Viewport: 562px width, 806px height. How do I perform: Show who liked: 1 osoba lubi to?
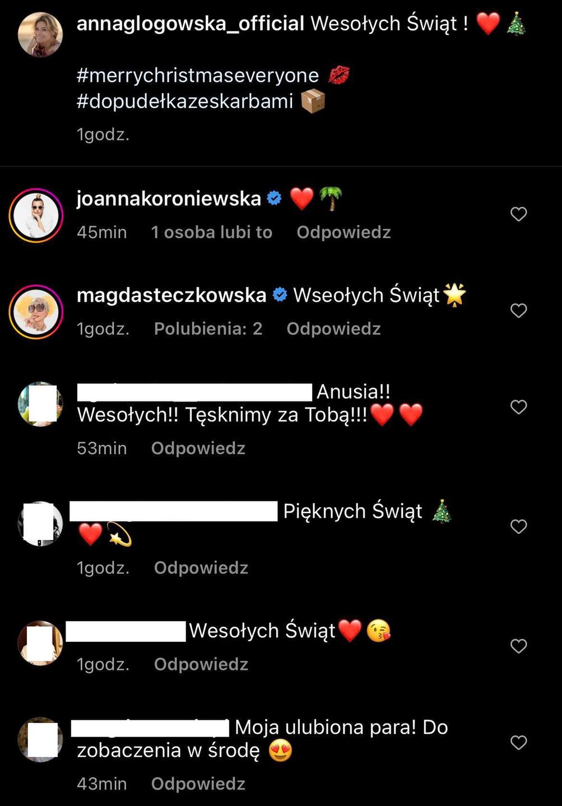212,232
